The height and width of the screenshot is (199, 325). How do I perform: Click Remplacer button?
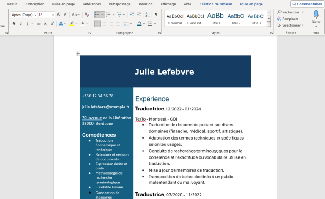[x=288, y=19]
